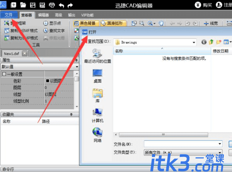Open the view menu icon in dialog
Viewport: 232px width, 172px height.
227,42
